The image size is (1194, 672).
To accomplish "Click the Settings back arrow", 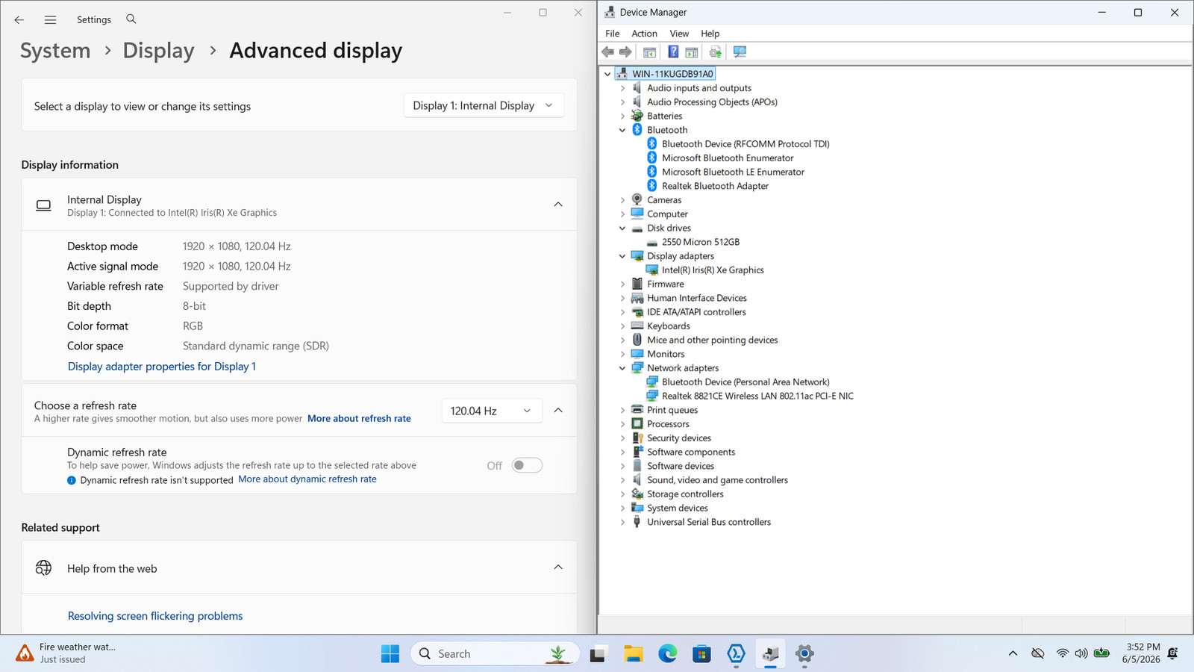I will [x=19, y=20].
